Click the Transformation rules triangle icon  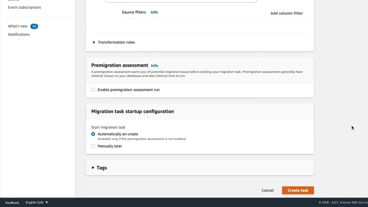click(x=94, y=42)
